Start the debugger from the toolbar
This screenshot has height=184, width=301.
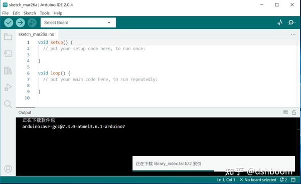(x=32, y=22)
